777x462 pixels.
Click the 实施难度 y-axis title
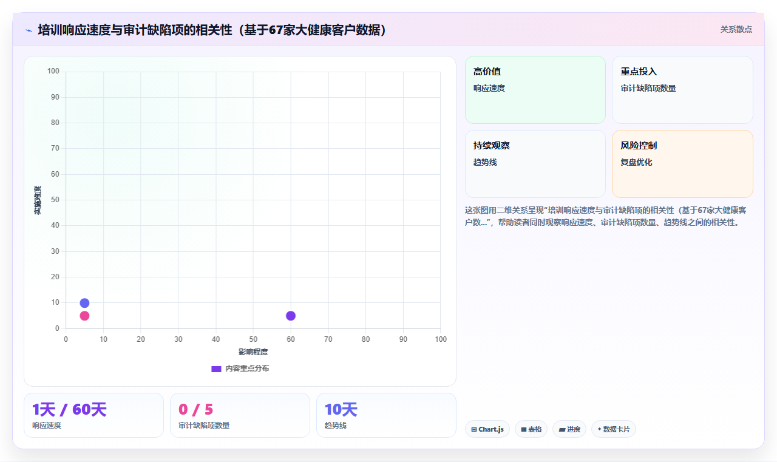click(x=38, y=200)
